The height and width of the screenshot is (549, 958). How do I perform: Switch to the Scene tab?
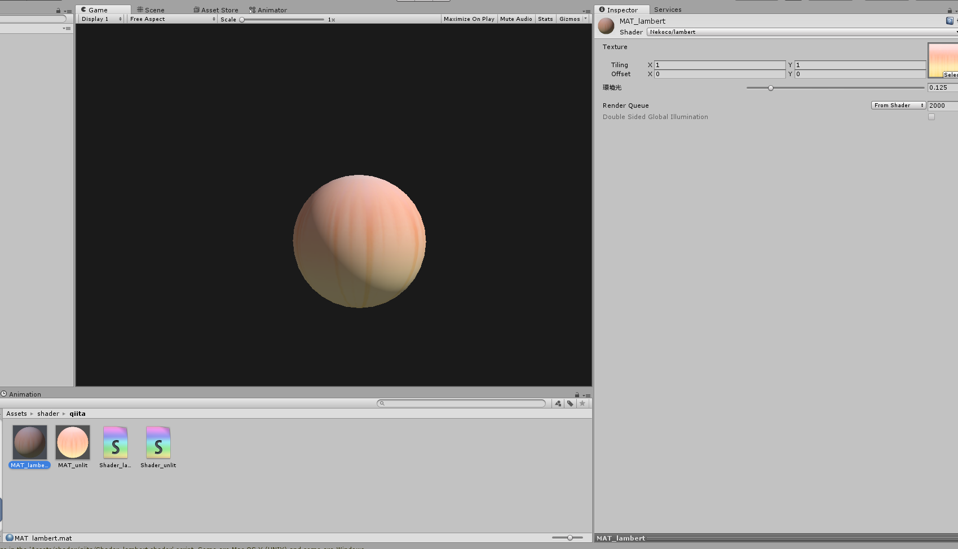click(151, 10)
